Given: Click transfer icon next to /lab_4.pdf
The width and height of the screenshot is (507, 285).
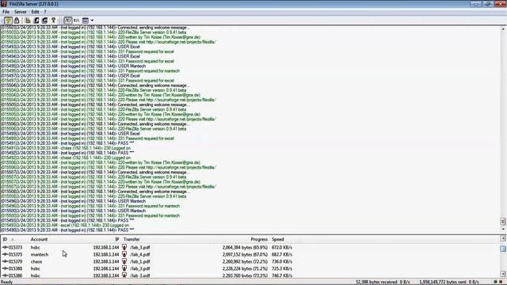Looking at the screenshot, I should coord(124,254).
